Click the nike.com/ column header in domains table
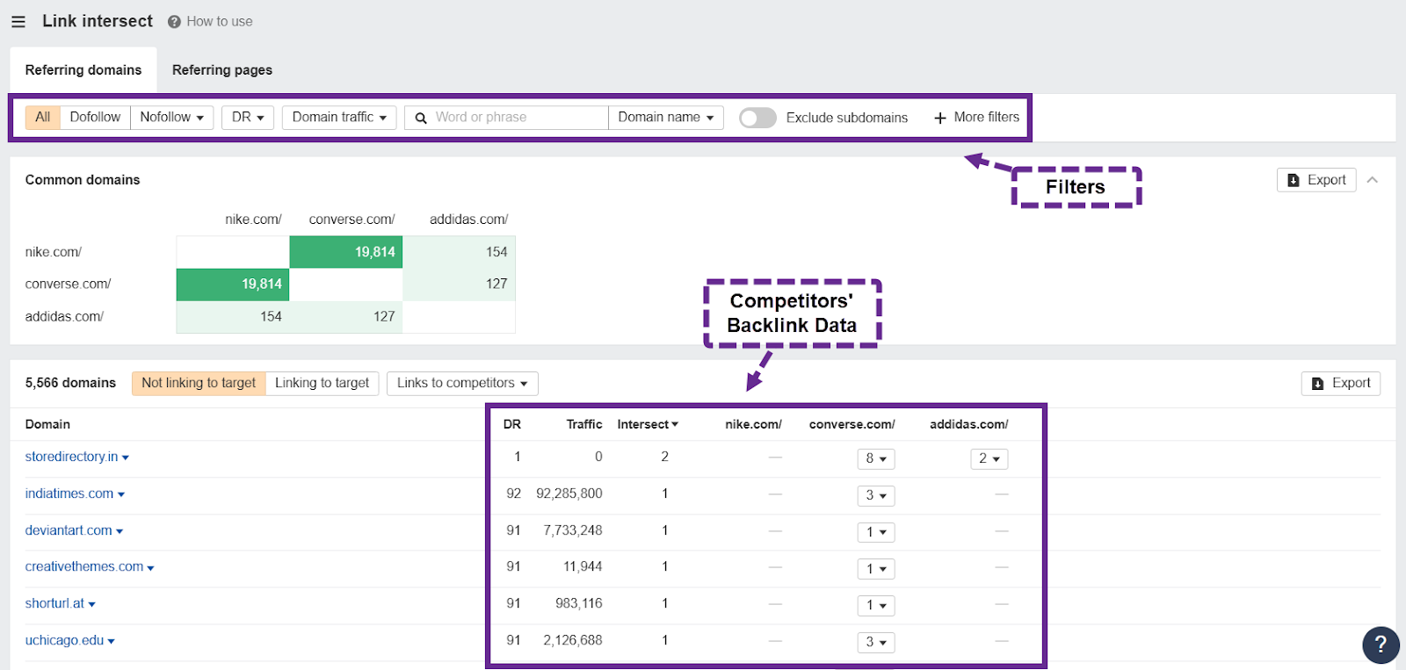This screenshot has width=1406, height=670. 753,425
